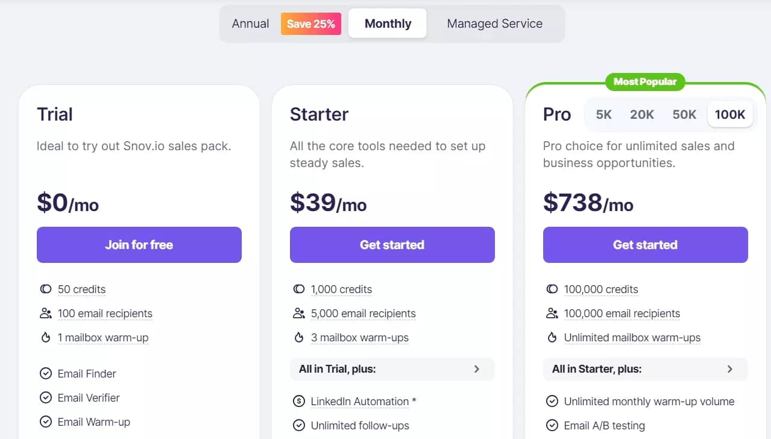The width and height of the screenshot is (771, 439).
Task: Select the 5K credits tier
Action: pyautogui.click(x=603, y=114)
